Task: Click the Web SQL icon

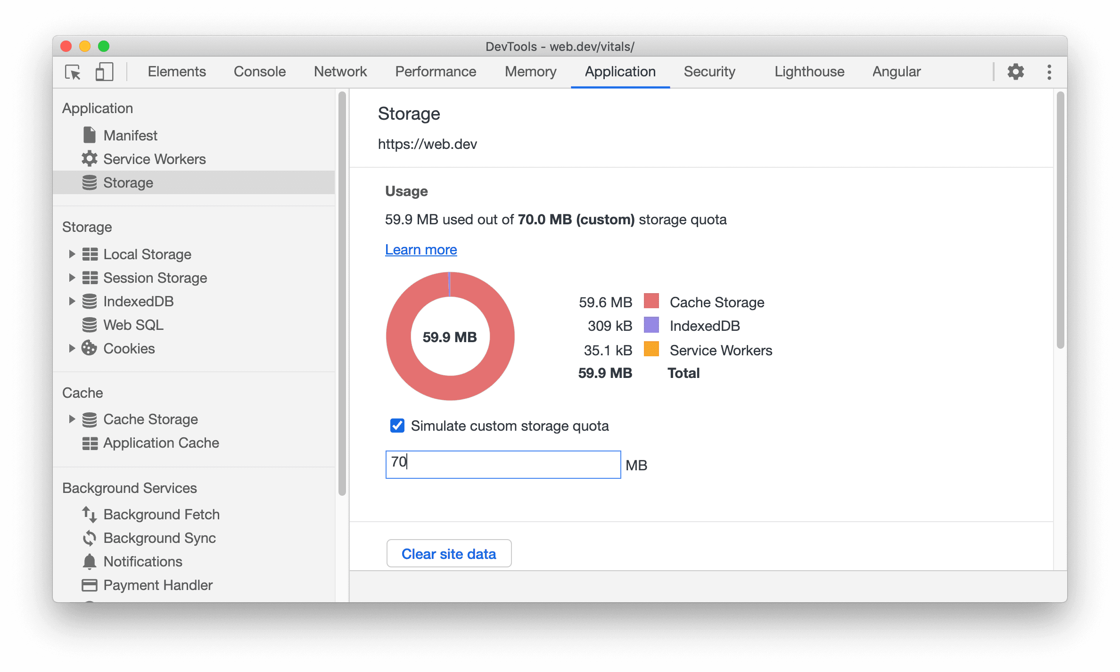Action: tap(87, 325)
